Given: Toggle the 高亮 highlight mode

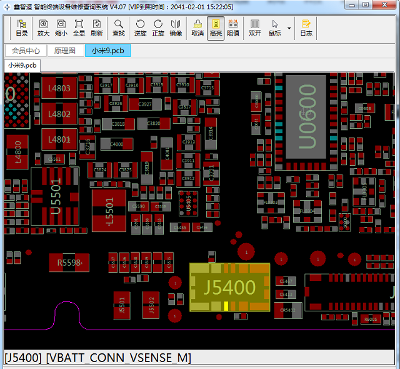Looking at the screenshot, I should pyautogui.click(x=216, y=28).
